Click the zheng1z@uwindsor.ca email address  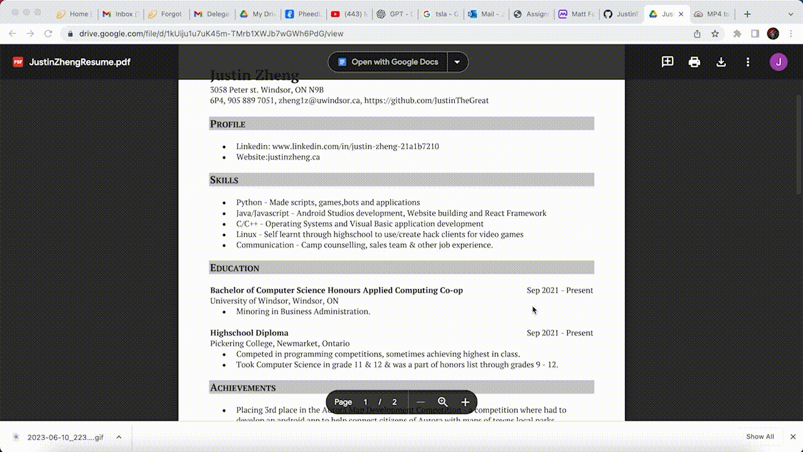tap(319, 100)
